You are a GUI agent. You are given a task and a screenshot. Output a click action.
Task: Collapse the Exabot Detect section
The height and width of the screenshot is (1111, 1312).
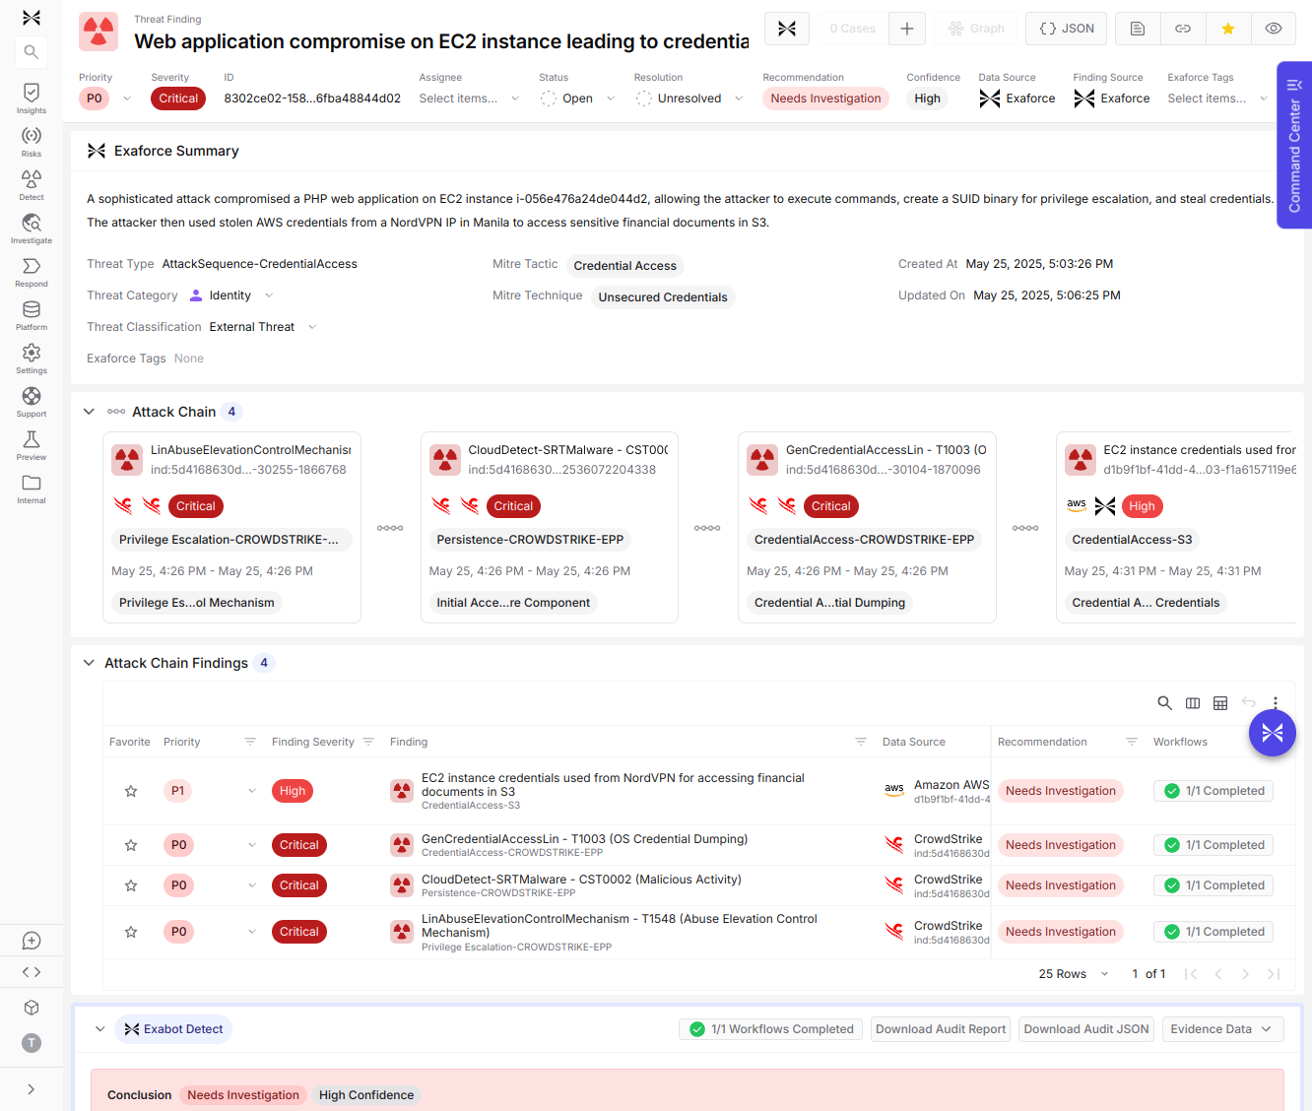click(99, 1029)
